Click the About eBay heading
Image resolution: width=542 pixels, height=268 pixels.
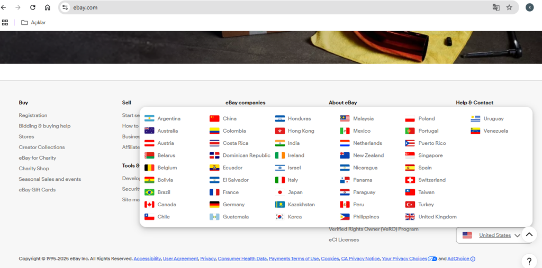point(343,103)
